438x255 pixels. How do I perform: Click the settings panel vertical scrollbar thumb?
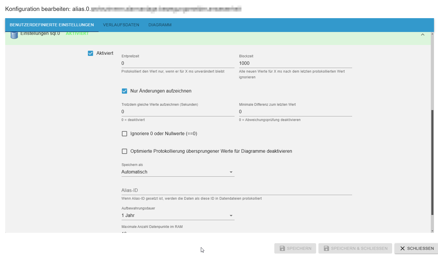[x=432, y=162]
